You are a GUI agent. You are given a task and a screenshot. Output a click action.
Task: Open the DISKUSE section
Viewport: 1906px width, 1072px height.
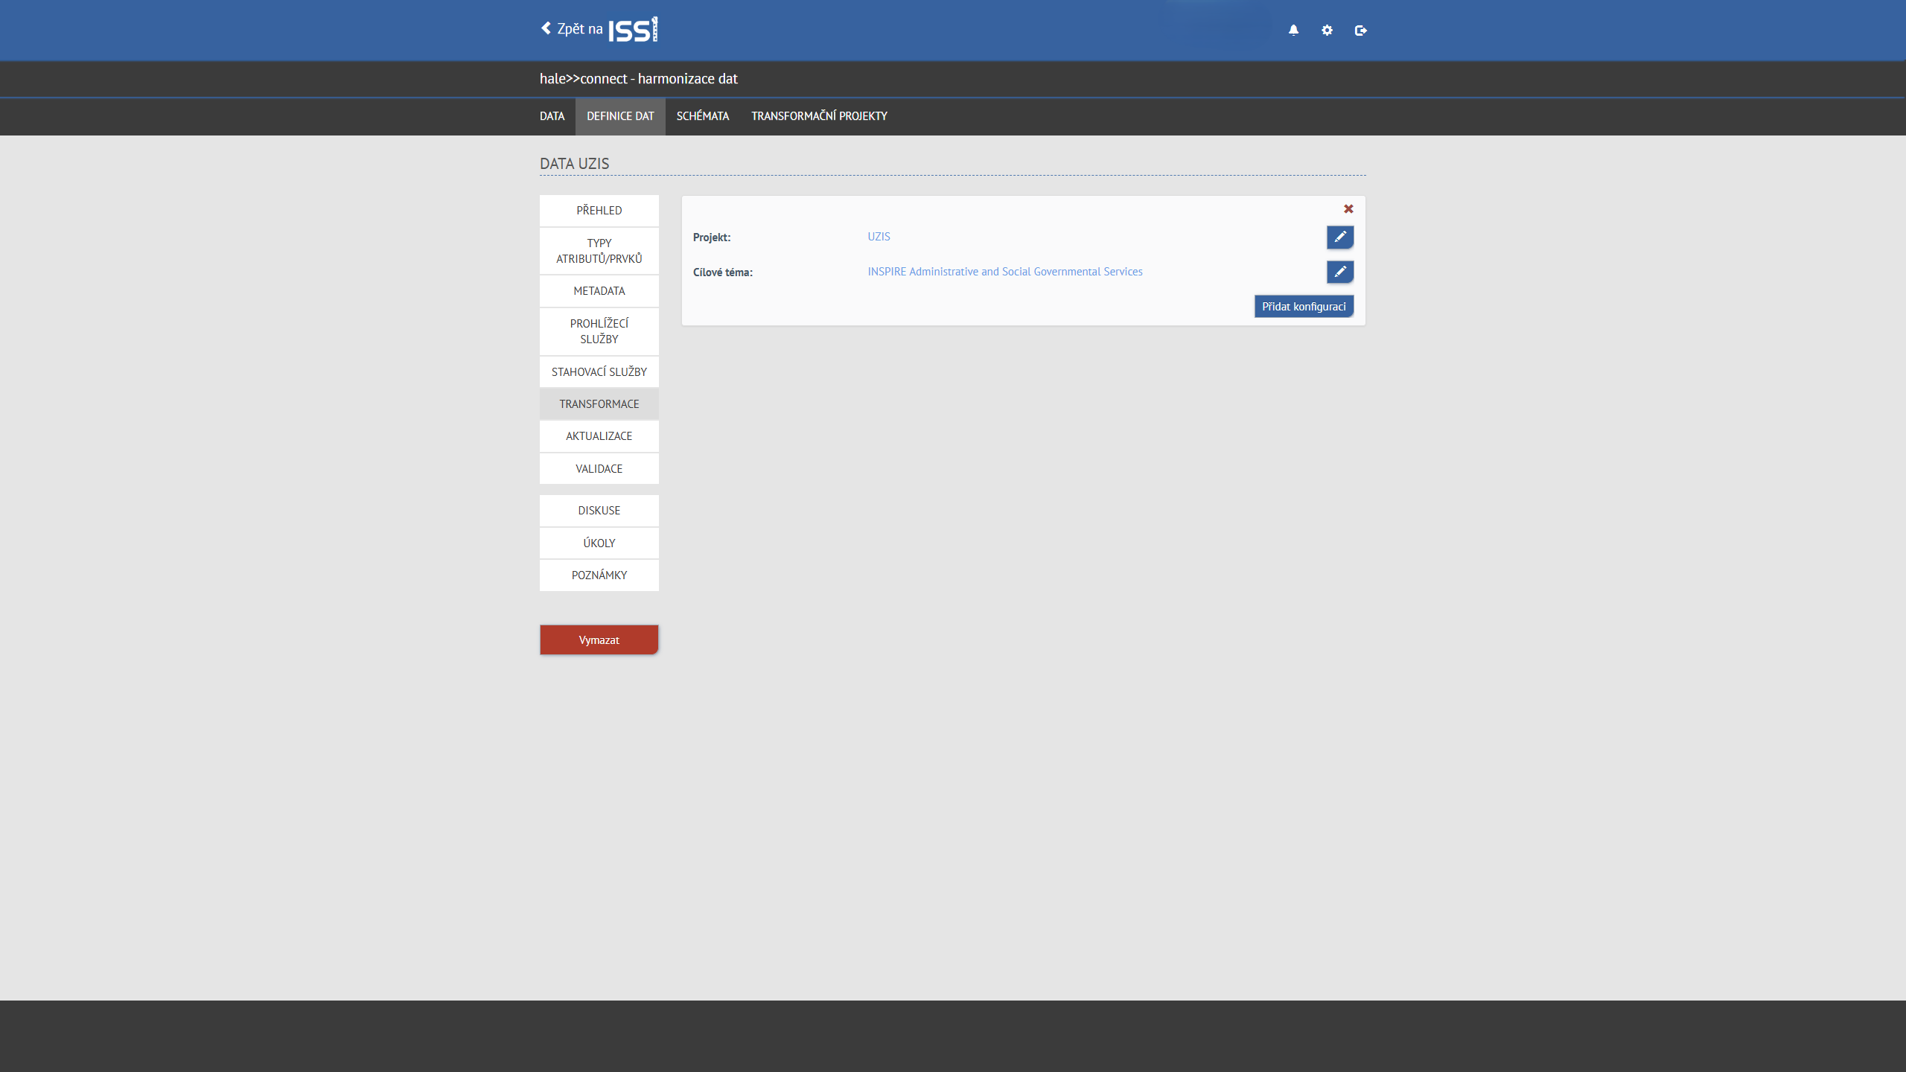pyautogui.click(x=599, y=511)
